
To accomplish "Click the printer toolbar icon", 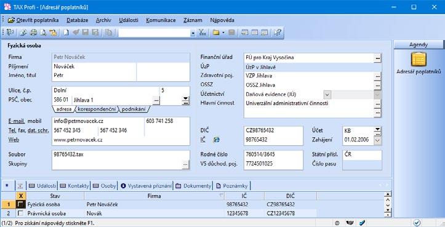I will point(33,33).
